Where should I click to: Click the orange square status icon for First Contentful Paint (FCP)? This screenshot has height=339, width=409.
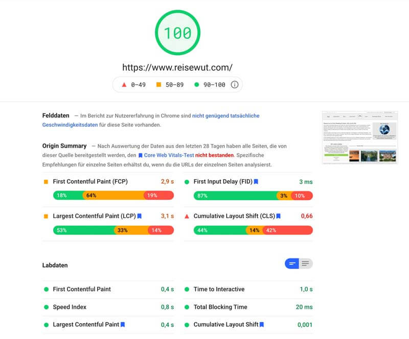(x=46, y=182)
